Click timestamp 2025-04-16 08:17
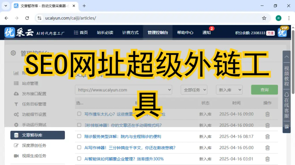Image resolution: width=295 pixels, height=165 pixels. (236, 136)
